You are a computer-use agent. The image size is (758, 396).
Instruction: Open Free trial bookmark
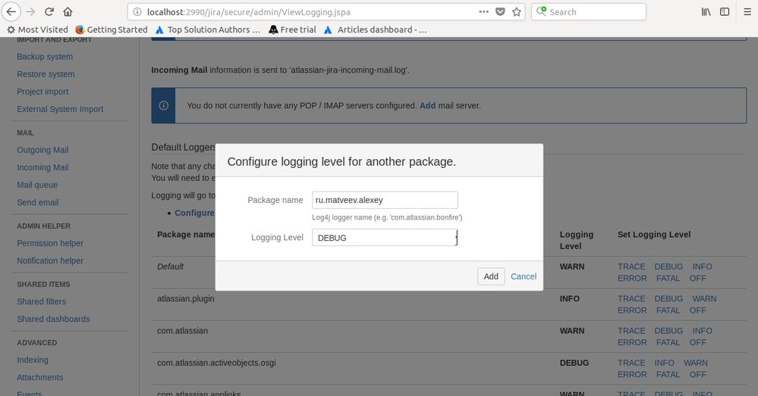point(292,30)
